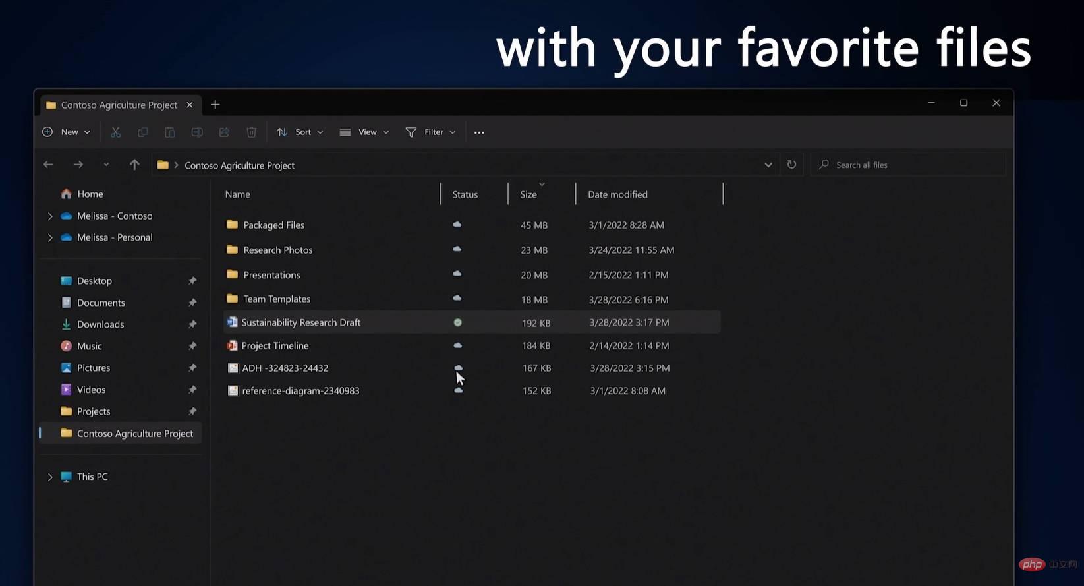Sort by the Status column header
Image resolution: width=1084 pixels, height=586 pixels.
click(x=465, y=194)
